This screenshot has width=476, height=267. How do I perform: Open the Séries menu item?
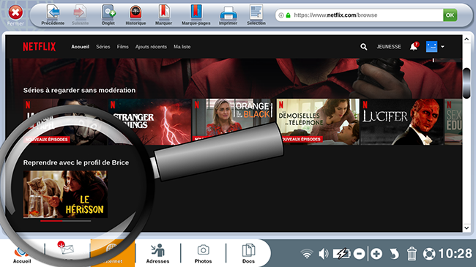point(103,47)
